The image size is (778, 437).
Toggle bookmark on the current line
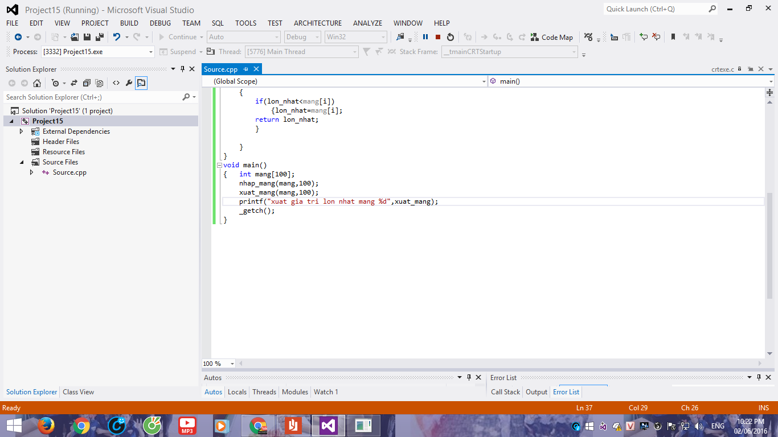pos(673,37)
